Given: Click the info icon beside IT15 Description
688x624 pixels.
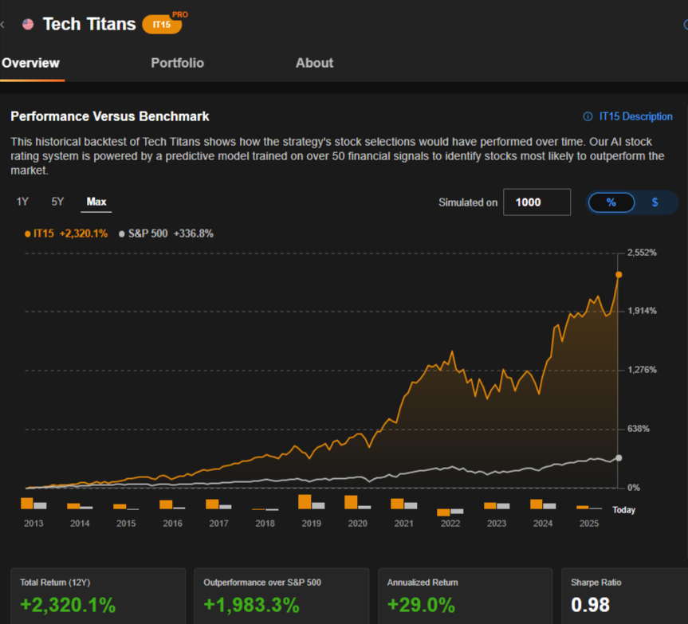Looking at the screenshot, I should click(x=588, y=116).
